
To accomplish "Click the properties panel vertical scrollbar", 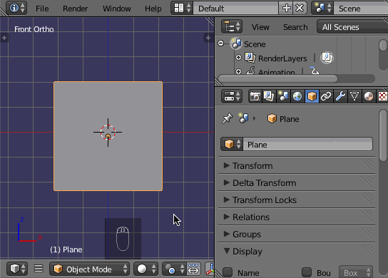I will (x=383, y=135).
